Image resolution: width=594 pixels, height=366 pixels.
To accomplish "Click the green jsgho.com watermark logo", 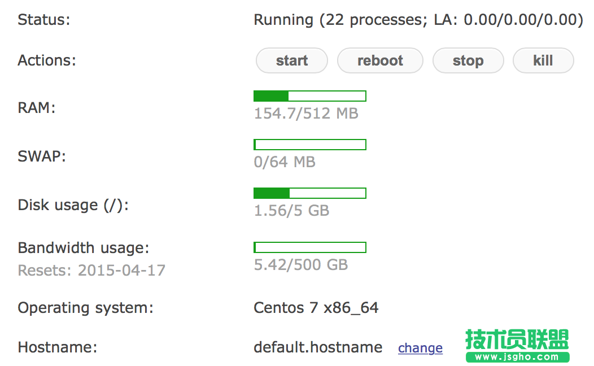I will coord(517,345).
